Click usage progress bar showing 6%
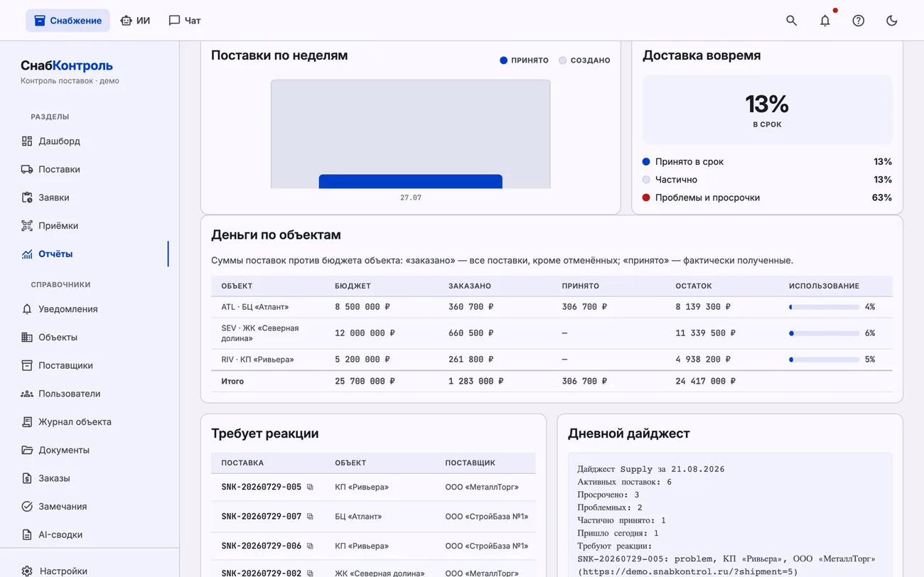924x577 pixels. click(x=824, y=333)
